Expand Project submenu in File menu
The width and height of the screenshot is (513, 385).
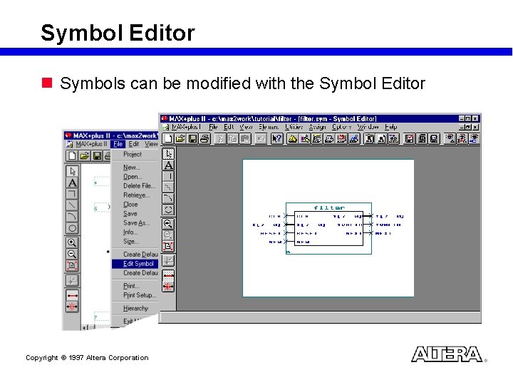point(135,154)
